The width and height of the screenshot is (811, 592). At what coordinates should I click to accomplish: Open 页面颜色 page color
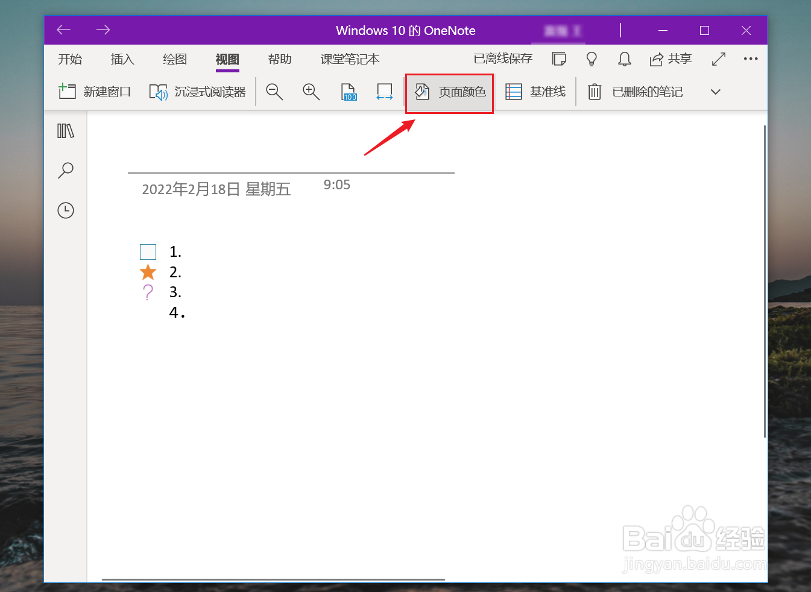tap(450, 92)
